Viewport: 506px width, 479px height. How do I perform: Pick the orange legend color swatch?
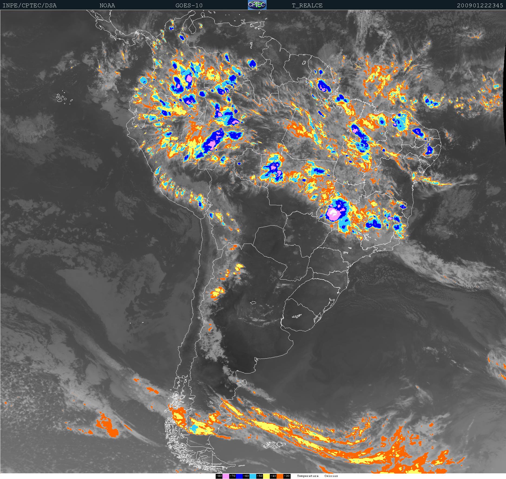[x=280, y=476]
